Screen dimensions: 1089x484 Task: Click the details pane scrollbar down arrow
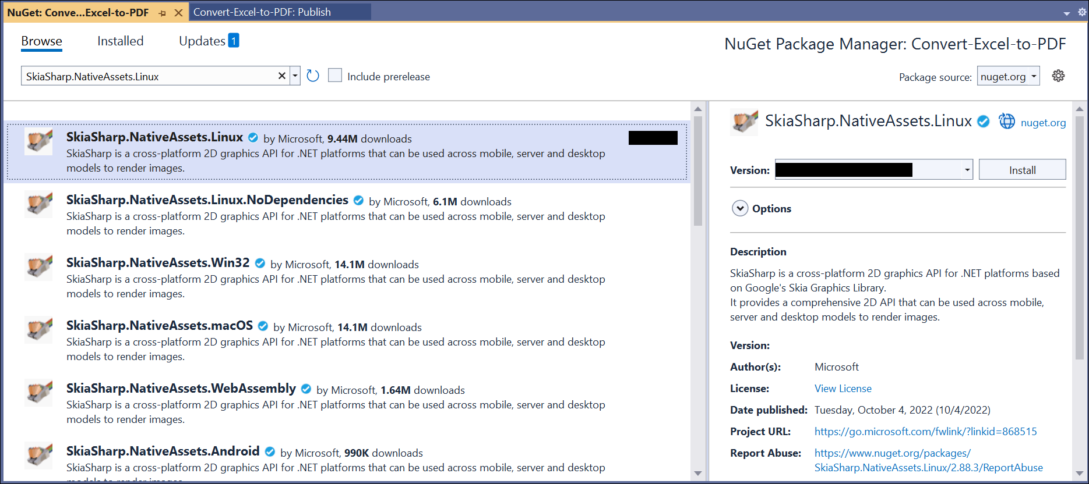(x=1079, y=474)
